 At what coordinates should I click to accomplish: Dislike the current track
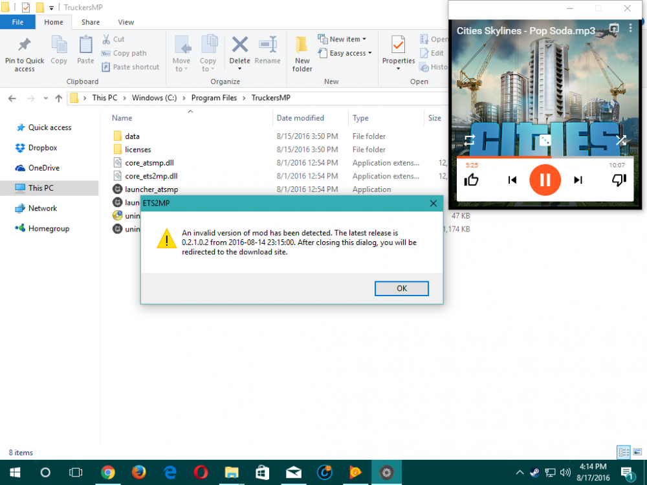click(x=619, y=180)
